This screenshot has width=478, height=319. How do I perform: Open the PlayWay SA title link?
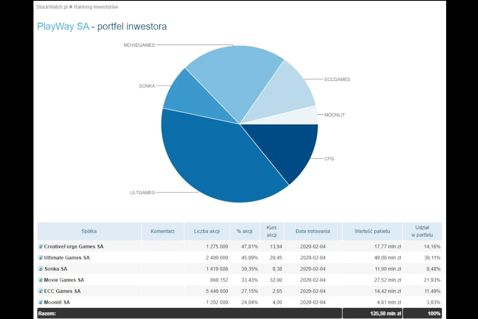(x=63, y=27)
